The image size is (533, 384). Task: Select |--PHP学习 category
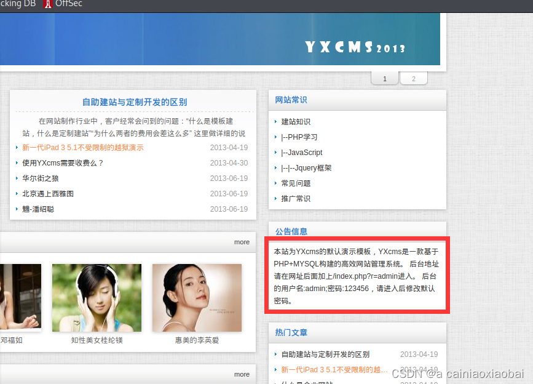coord(299,137)
